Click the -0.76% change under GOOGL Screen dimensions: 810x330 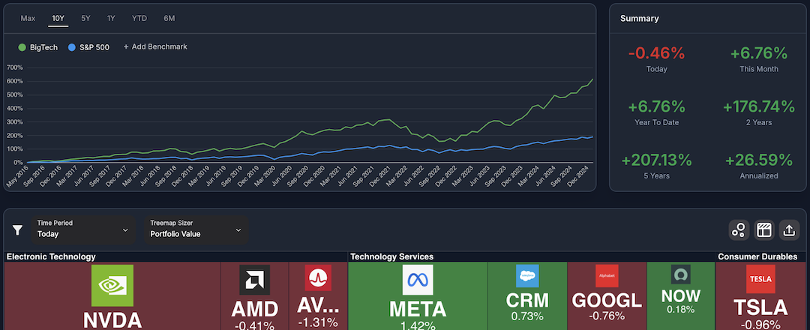(607, 316)
